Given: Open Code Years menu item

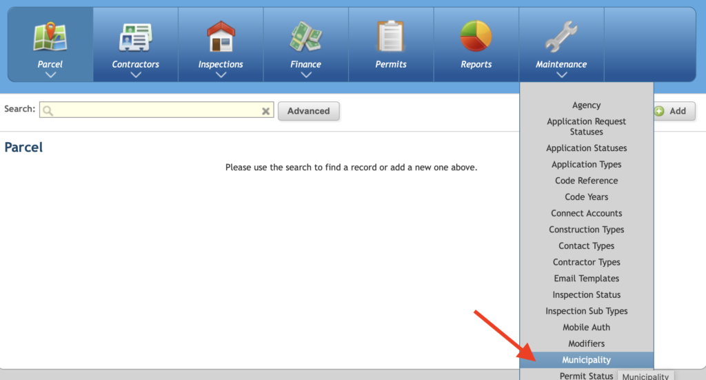Looking at the screenshot, I should [586, 197].
